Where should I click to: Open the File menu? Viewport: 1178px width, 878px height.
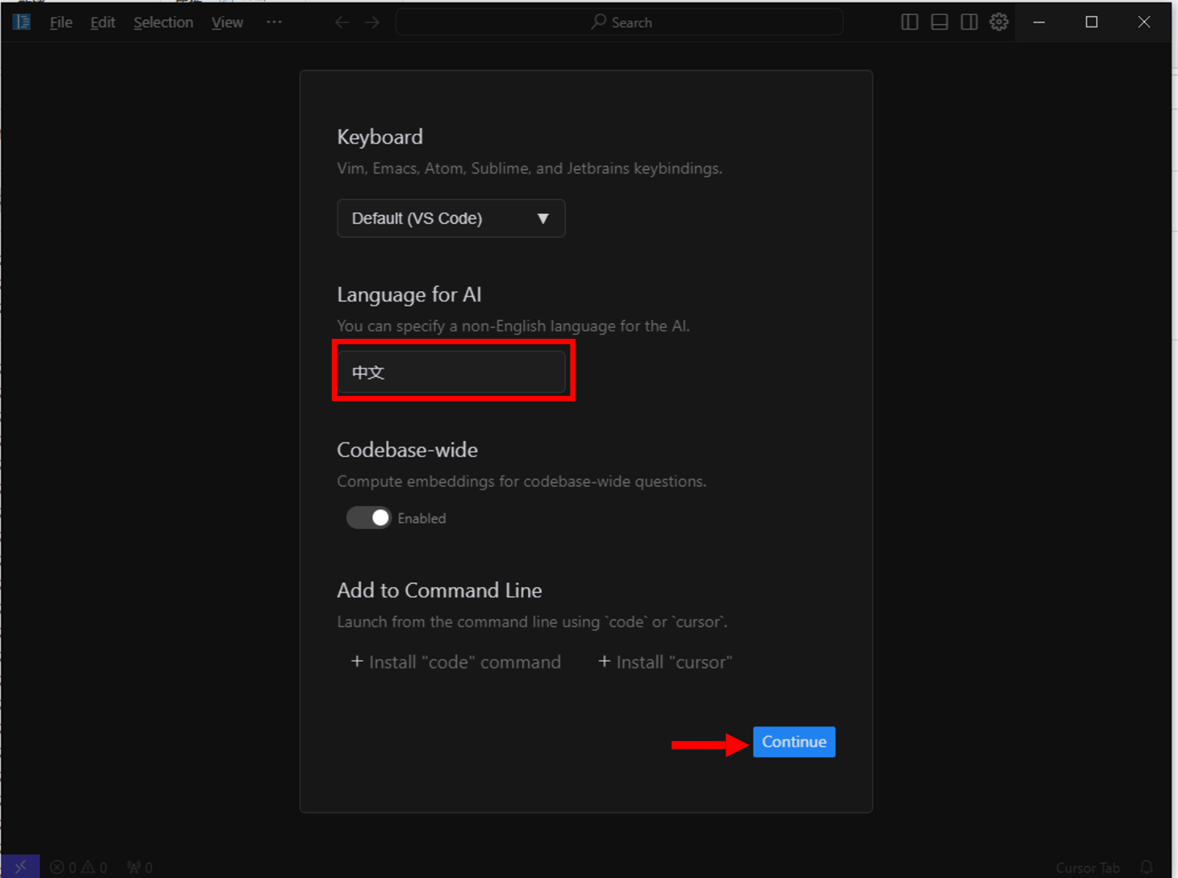pos(61,23)
